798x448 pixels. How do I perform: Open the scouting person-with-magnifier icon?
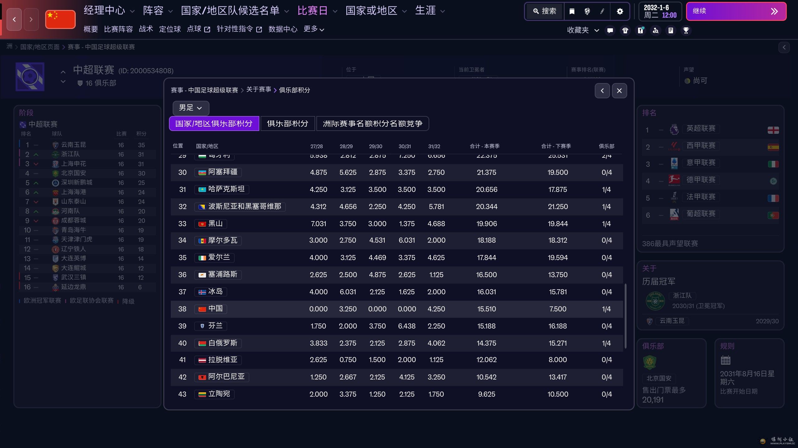click(x=656, y=30)
